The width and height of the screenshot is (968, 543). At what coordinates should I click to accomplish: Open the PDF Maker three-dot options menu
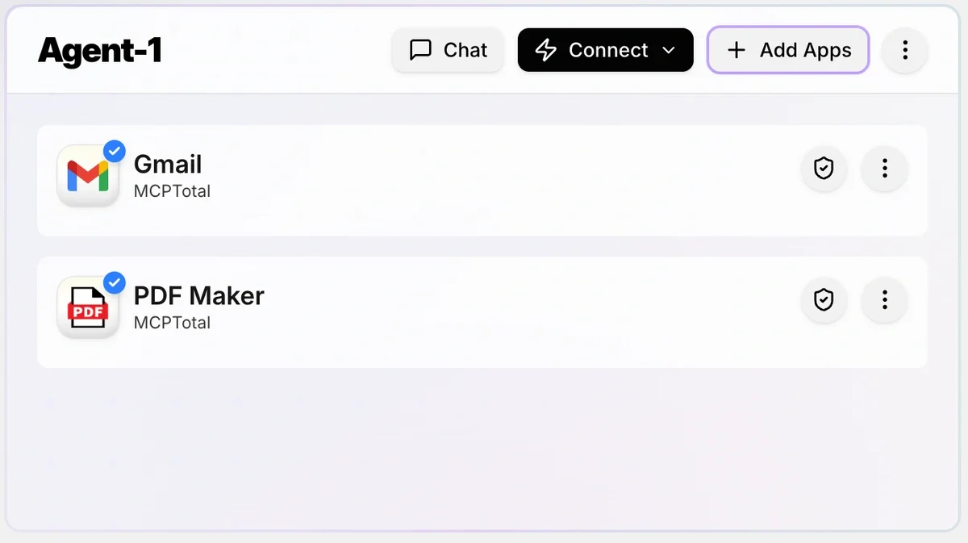click(x=885, y=300)
